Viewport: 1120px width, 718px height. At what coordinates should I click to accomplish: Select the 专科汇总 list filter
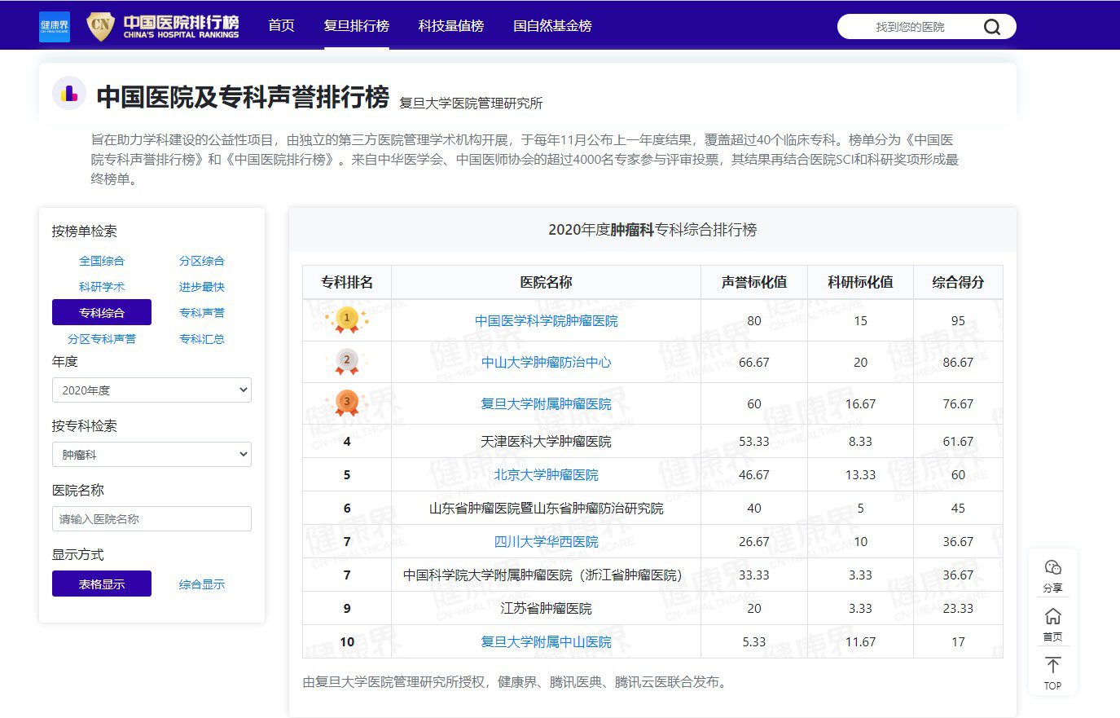click(x=202, y=339)
